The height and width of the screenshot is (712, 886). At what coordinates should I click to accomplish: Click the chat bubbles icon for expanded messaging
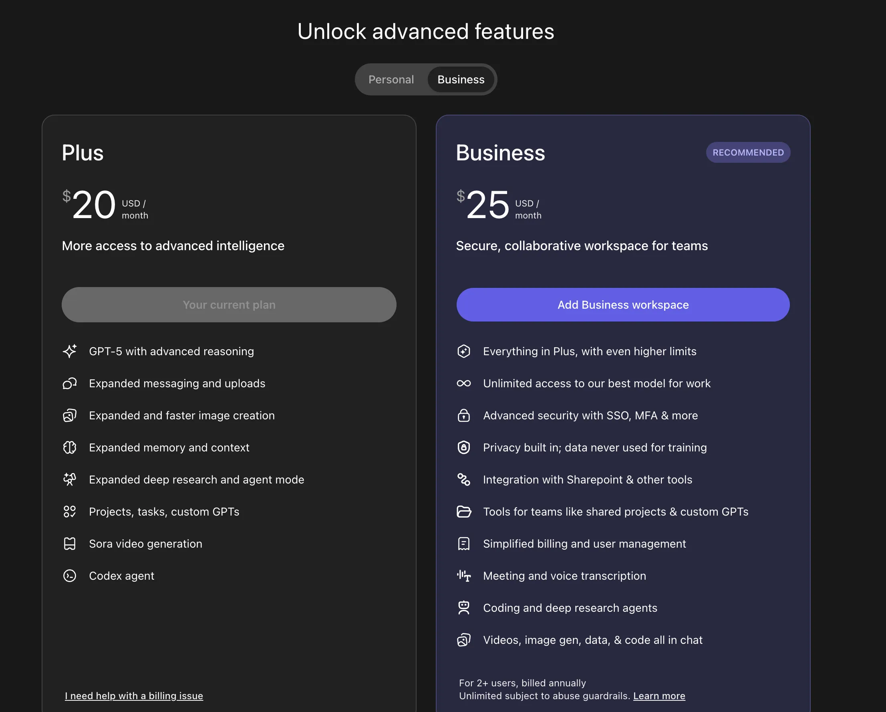click(70, 383)
